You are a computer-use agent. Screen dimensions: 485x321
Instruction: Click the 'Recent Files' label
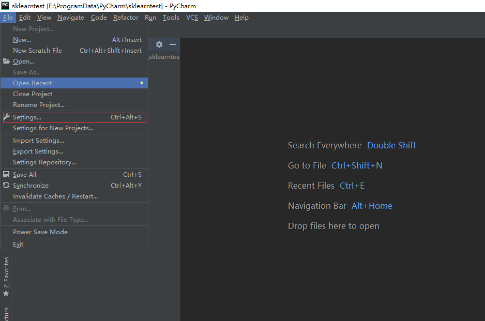[311, 186]
